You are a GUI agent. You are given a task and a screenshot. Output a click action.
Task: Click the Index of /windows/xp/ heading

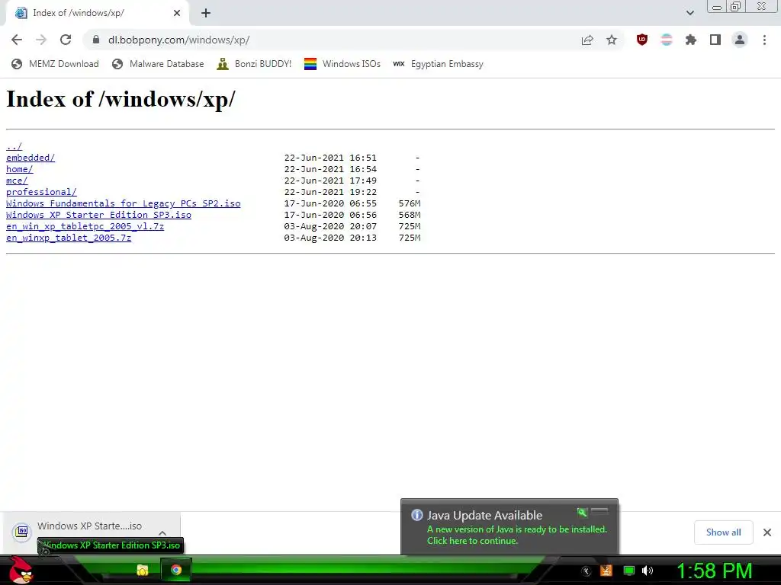tap(121, 99)
